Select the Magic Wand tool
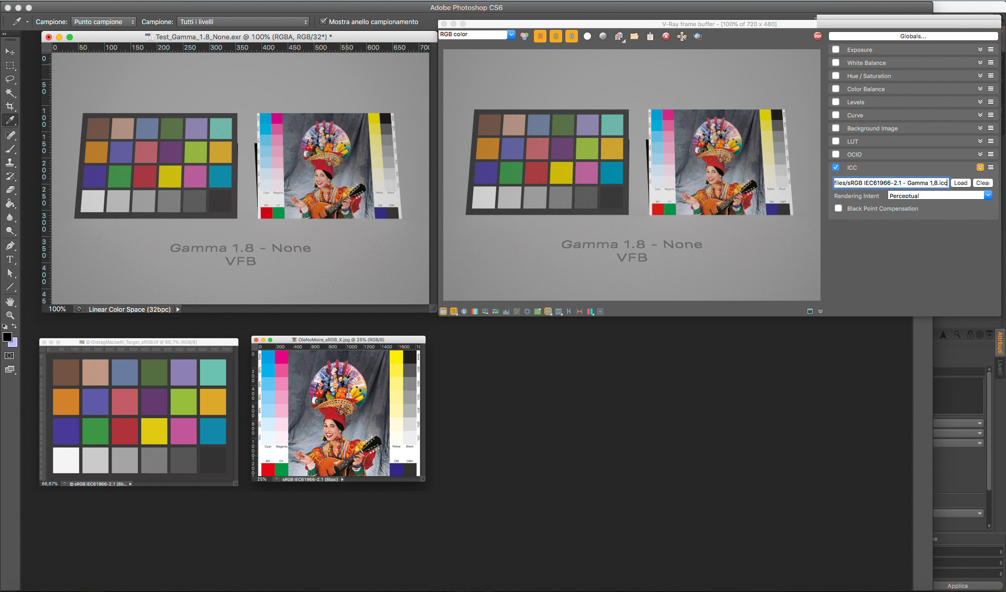Image resolution: width=1006 pixels, height=592 pixels. 10,93
